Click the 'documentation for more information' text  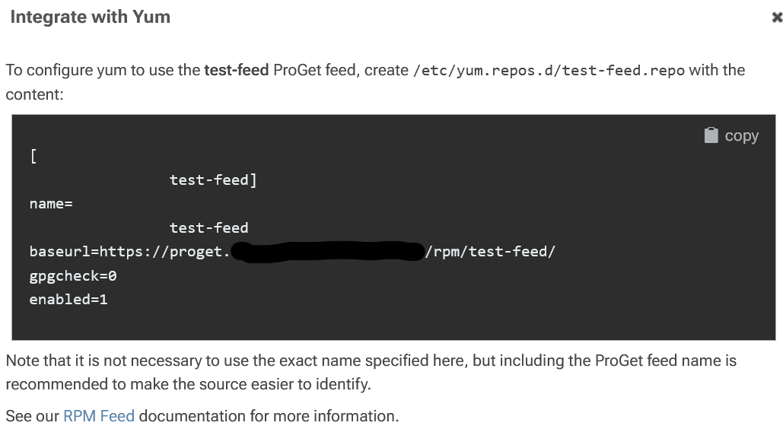[x=268, y=416]
